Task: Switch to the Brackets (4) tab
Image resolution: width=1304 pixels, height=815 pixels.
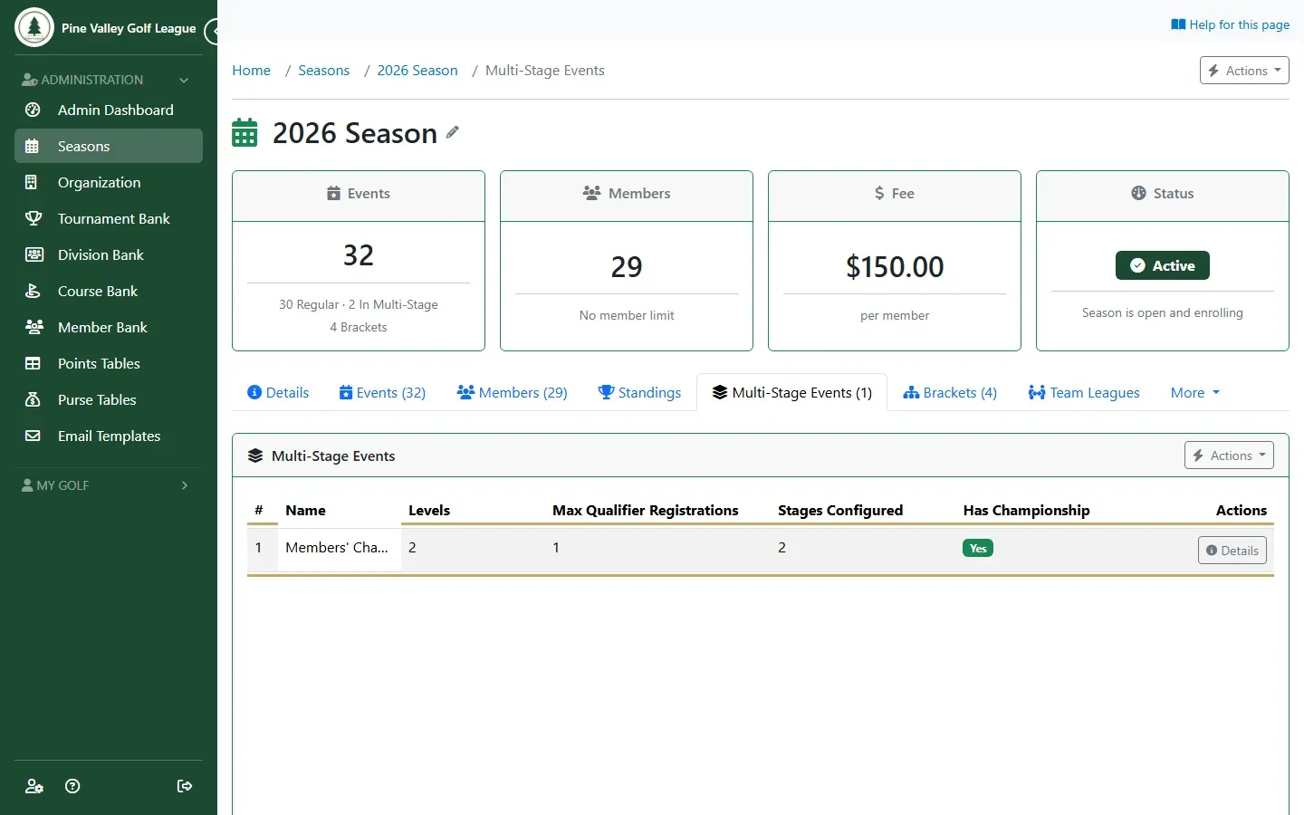Action: pyautogui.click(x=950, y=392)
